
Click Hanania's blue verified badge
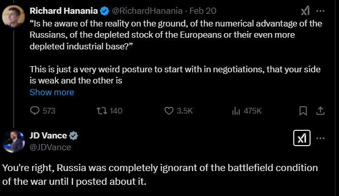click(105, 11)
